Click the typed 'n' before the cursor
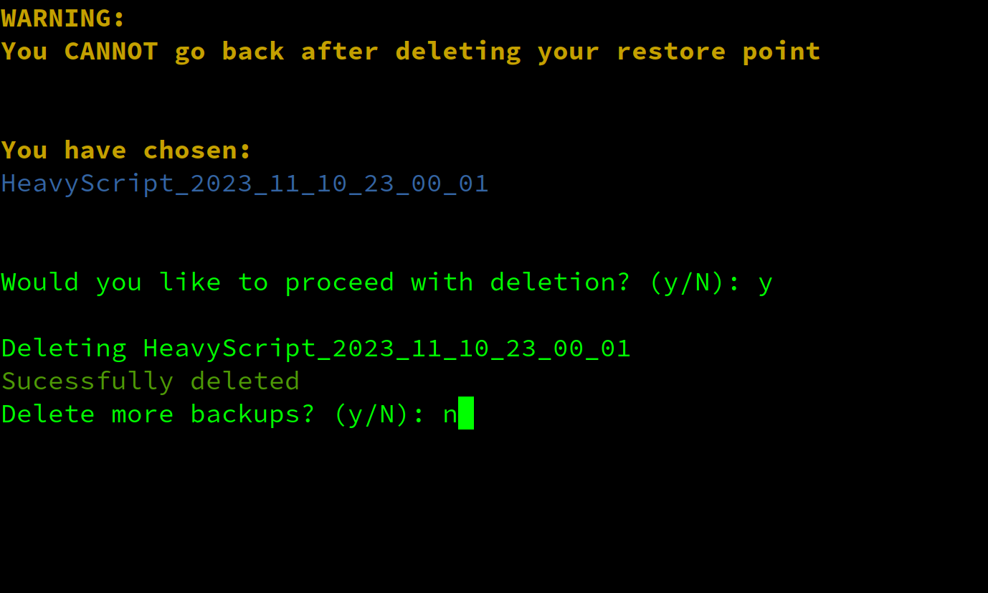988x593 pixels. [x=450, y=416]
